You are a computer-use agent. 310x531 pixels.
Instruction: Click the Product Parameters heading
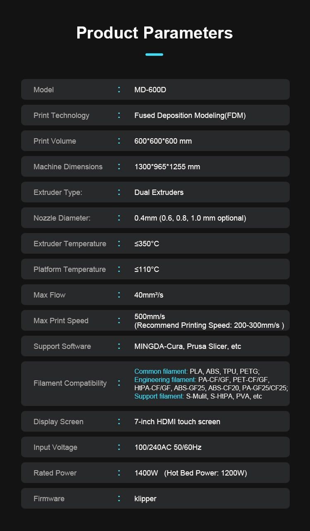pyautogui.click(x=155, y=33)
